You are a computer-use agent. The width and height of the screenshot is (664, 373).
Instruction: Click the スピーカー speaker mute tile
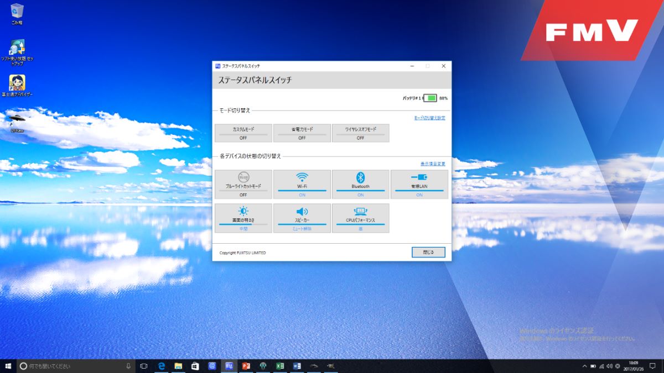coord(302,217)
